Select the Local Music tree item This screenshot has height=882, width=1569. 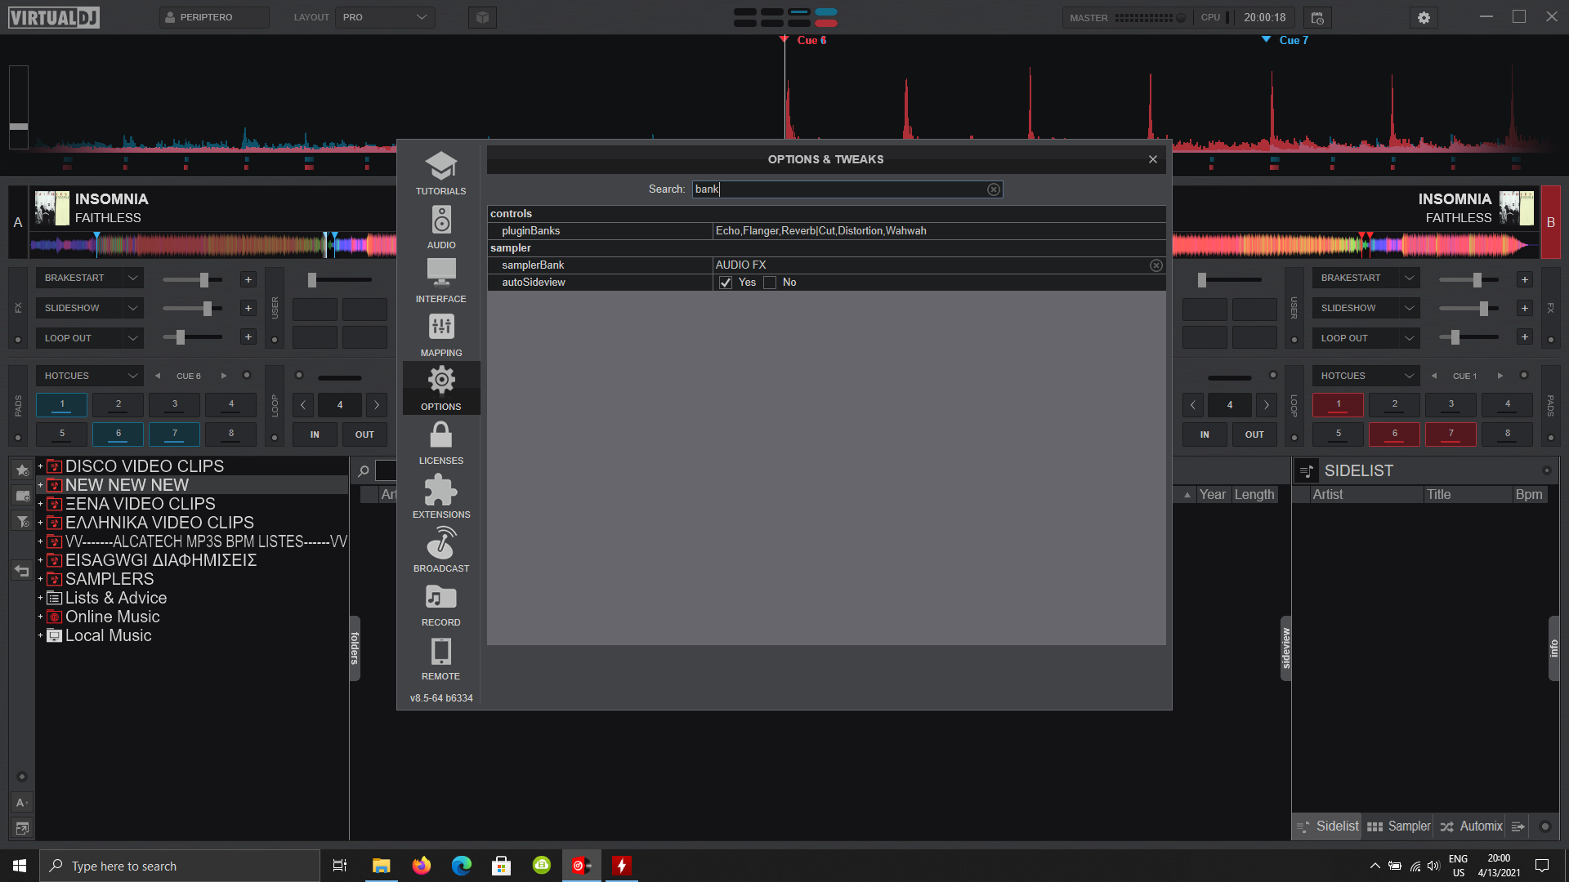click(108, 635)
